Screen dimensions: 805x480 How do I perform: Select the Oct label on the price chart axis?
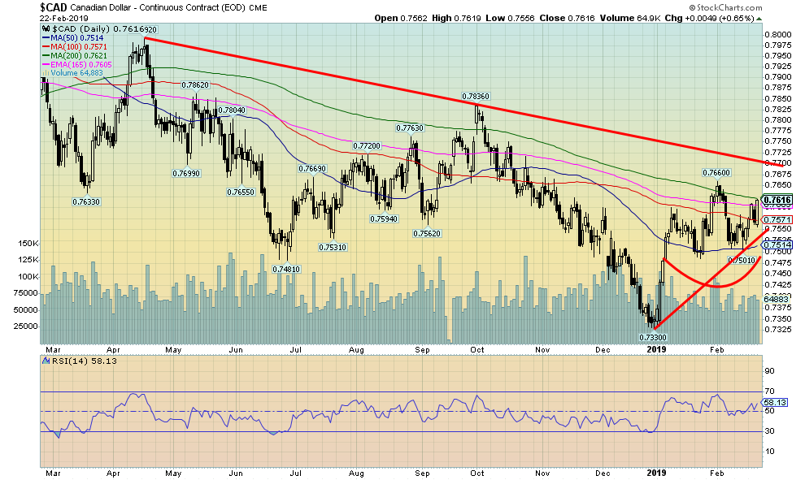pos(476,349)
